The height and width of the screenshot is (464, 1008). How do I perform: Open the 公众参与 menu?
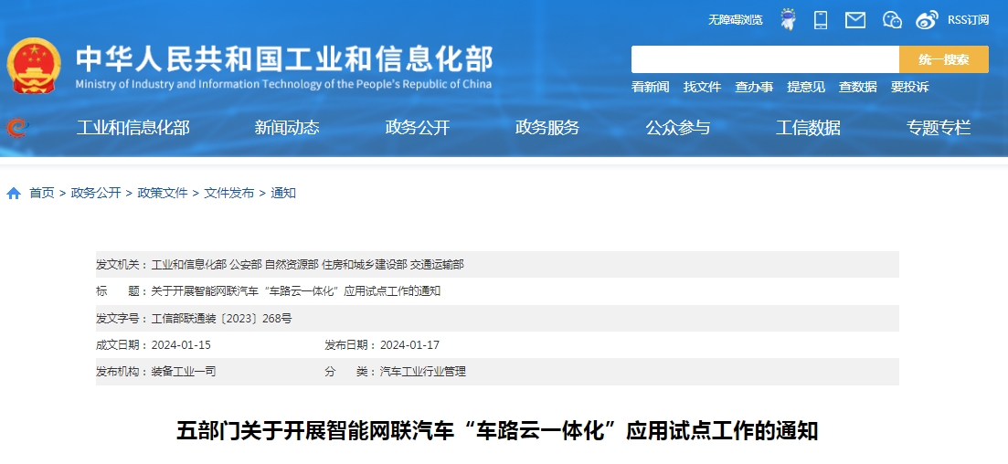pos(677,127)
